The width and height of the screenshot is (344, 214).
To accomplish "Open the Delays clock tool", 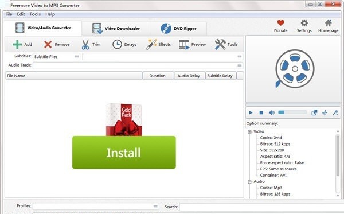I will [117, 44].
